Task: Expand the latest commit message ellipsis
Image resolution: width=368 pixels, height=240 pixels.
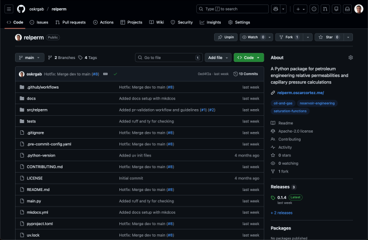Action: pos(105,74)
